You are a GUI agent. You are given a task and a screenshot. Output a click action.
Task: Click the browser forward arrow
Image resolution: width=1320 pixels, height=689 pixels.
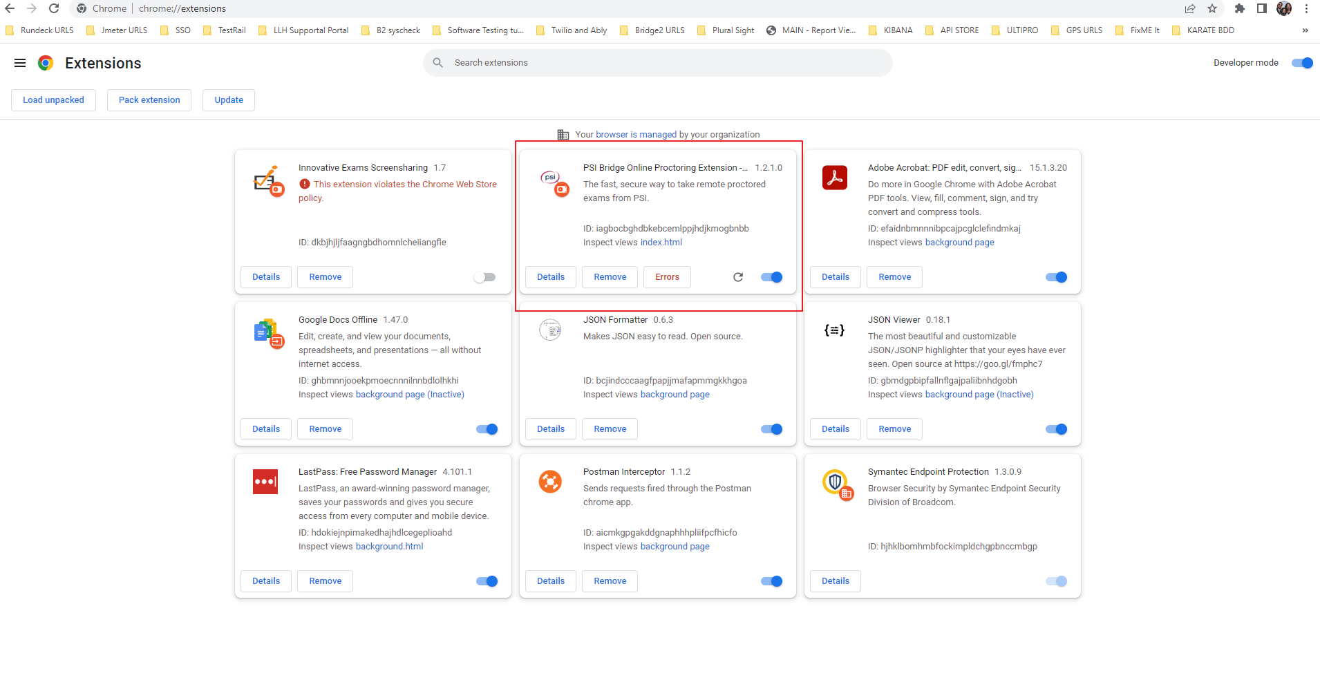point(32,8)
